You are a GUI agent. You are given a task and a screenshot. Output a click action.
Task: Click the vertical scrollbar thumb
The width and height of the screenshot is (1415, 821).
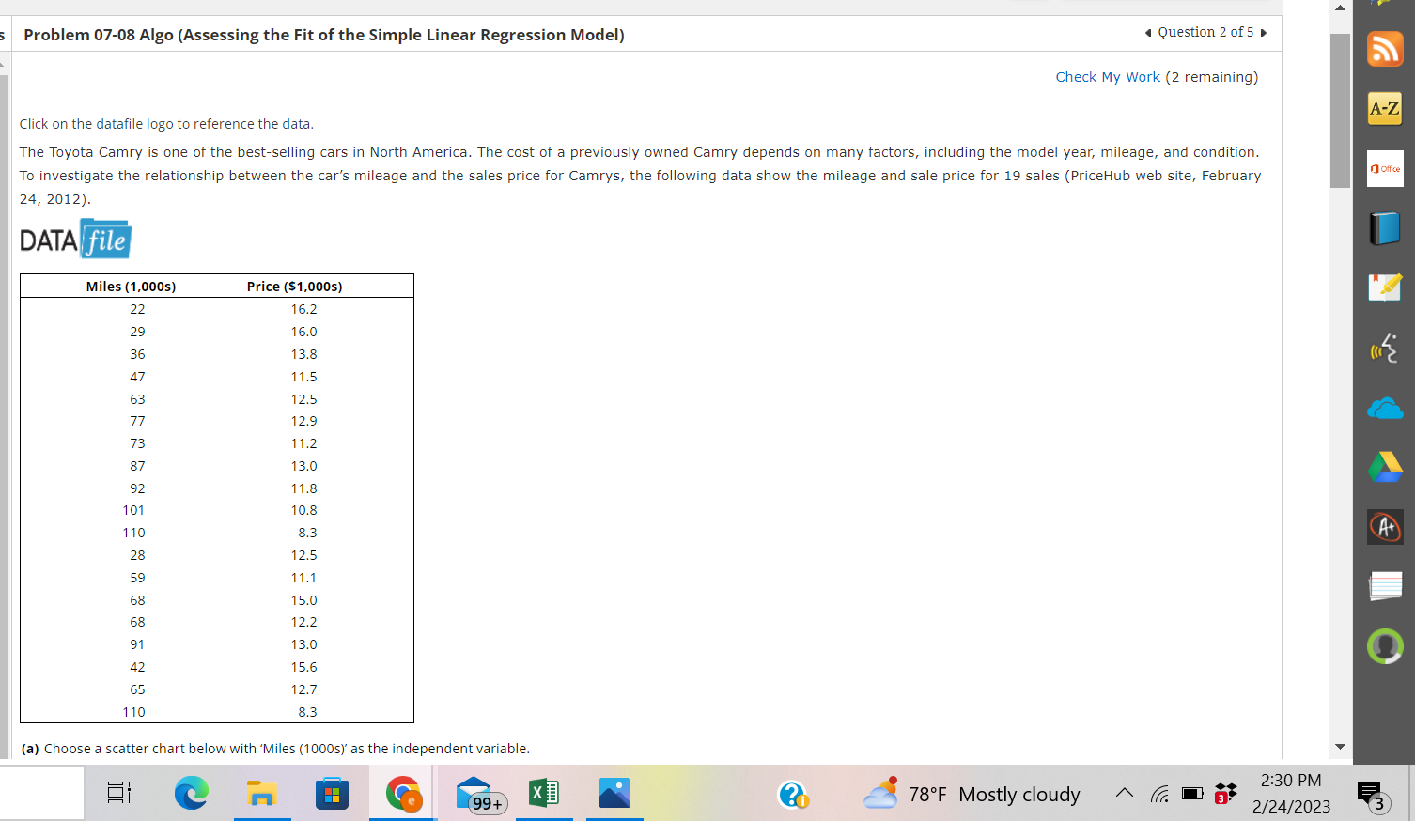(x=1341, y=111)
